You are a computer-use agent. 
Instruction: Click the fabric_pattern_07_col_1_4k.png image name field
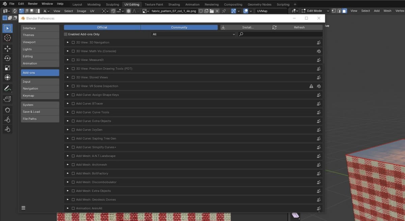(x=174, y=11)
